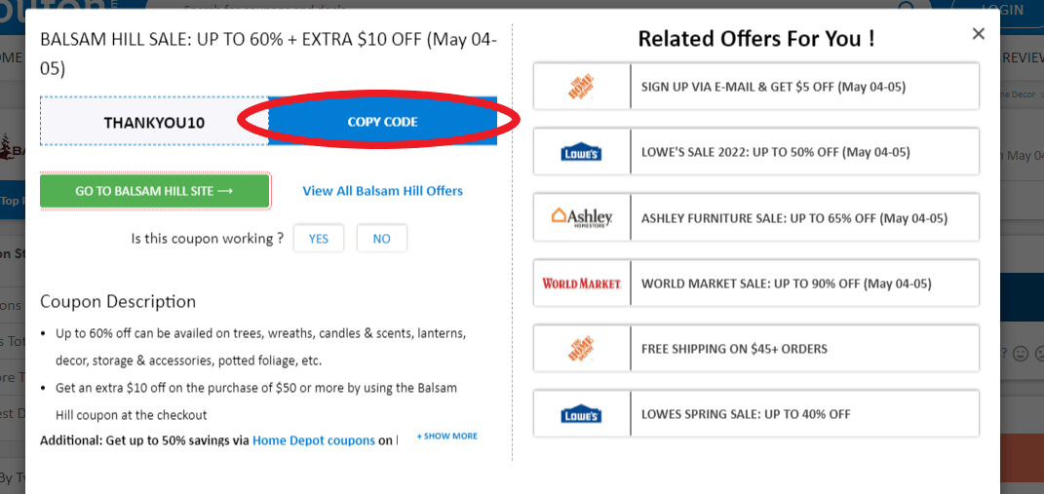Screen dimensions: 1044x494
Task: Select the World Market logo
Action: click(582, 284)
